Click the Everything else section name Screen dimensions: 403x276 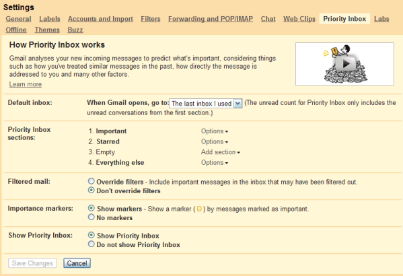click(x=120, y=163)
